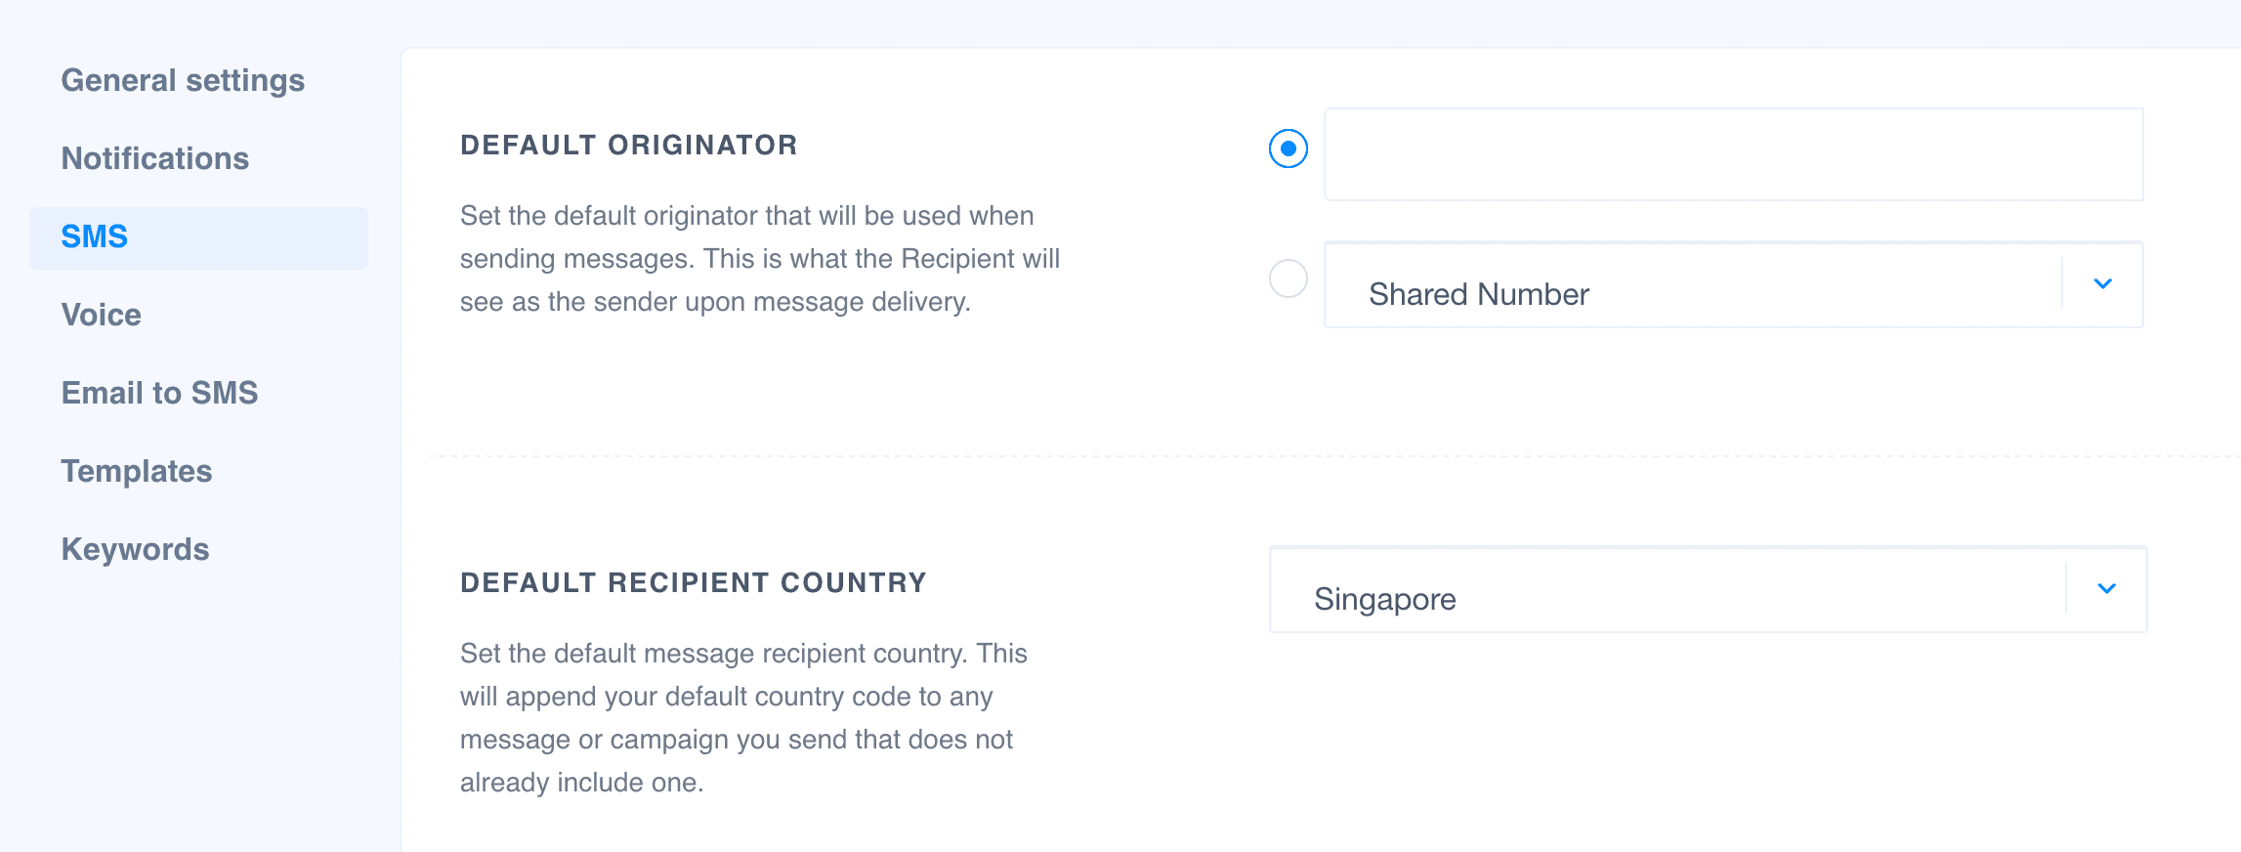Open the Notifications settings section
This screenshot has height=852, width=2241.
[x=154, y=158]
